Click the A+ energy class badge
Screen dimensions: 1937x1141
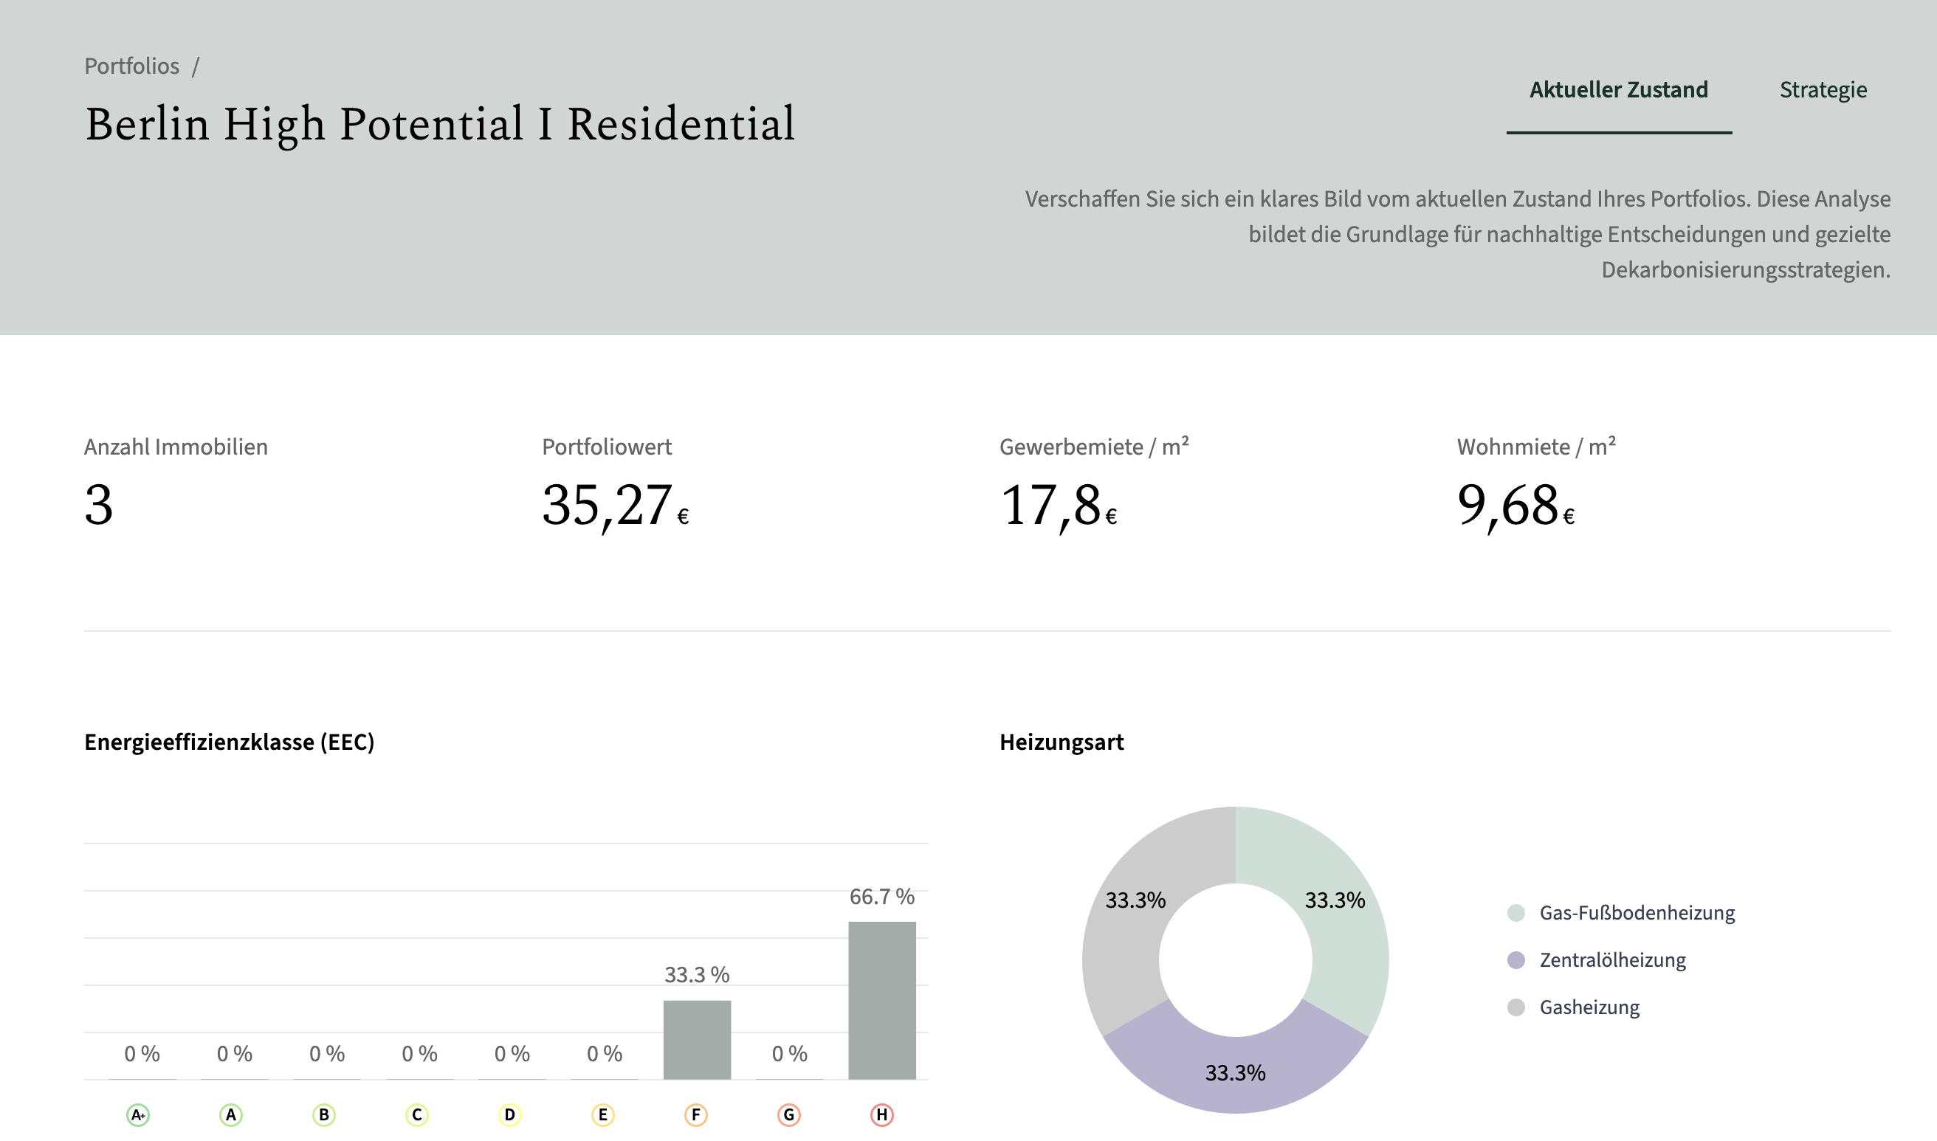(x=139, y=1115)
